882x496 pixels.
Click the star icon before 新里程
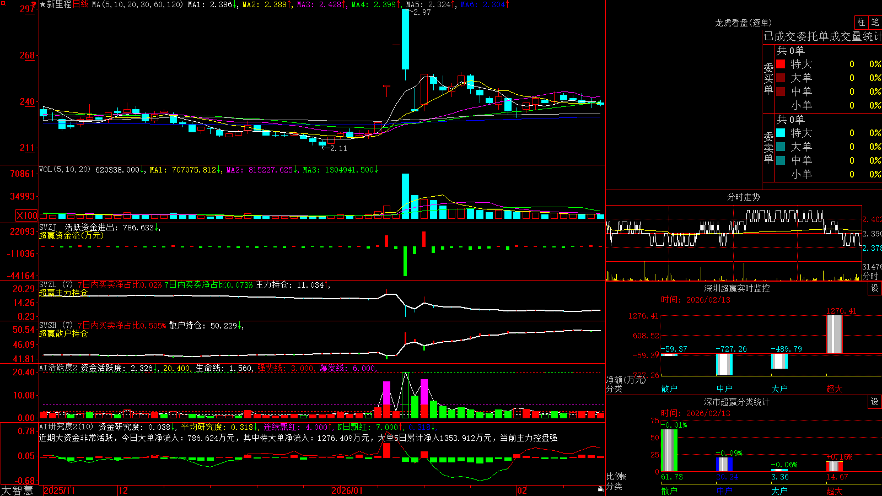click(42, 4)
